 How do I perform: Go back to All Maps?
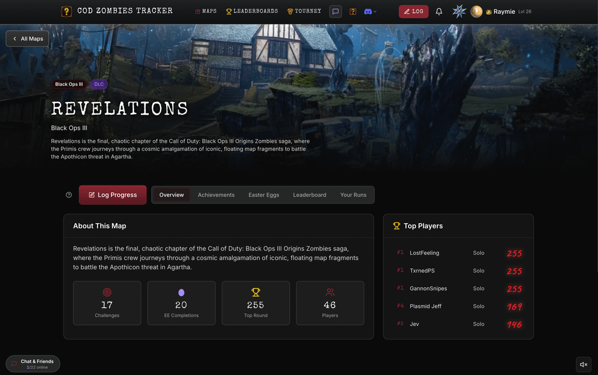pyautogui.click(x=28, y=39)
